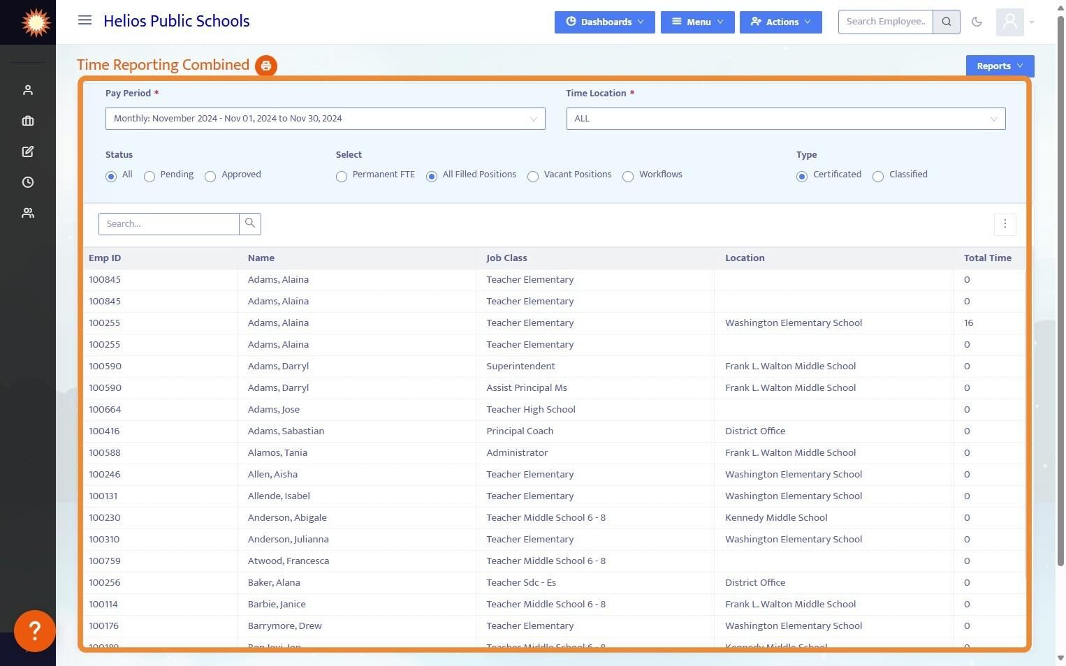Select the Atwood, Francesca name cell
Image resolution: width=1066 pixels, height=666 pixels.
(x=289, y=561)
